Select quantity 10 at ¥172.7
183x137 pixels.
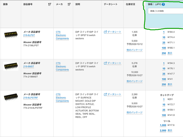(164, 105)
